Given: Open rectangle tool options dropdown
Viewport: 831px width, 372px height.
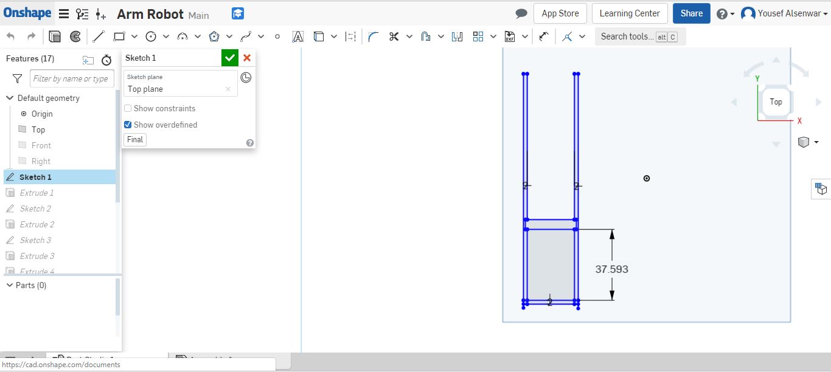Looking at the screenshot, I should coord(134,36).
